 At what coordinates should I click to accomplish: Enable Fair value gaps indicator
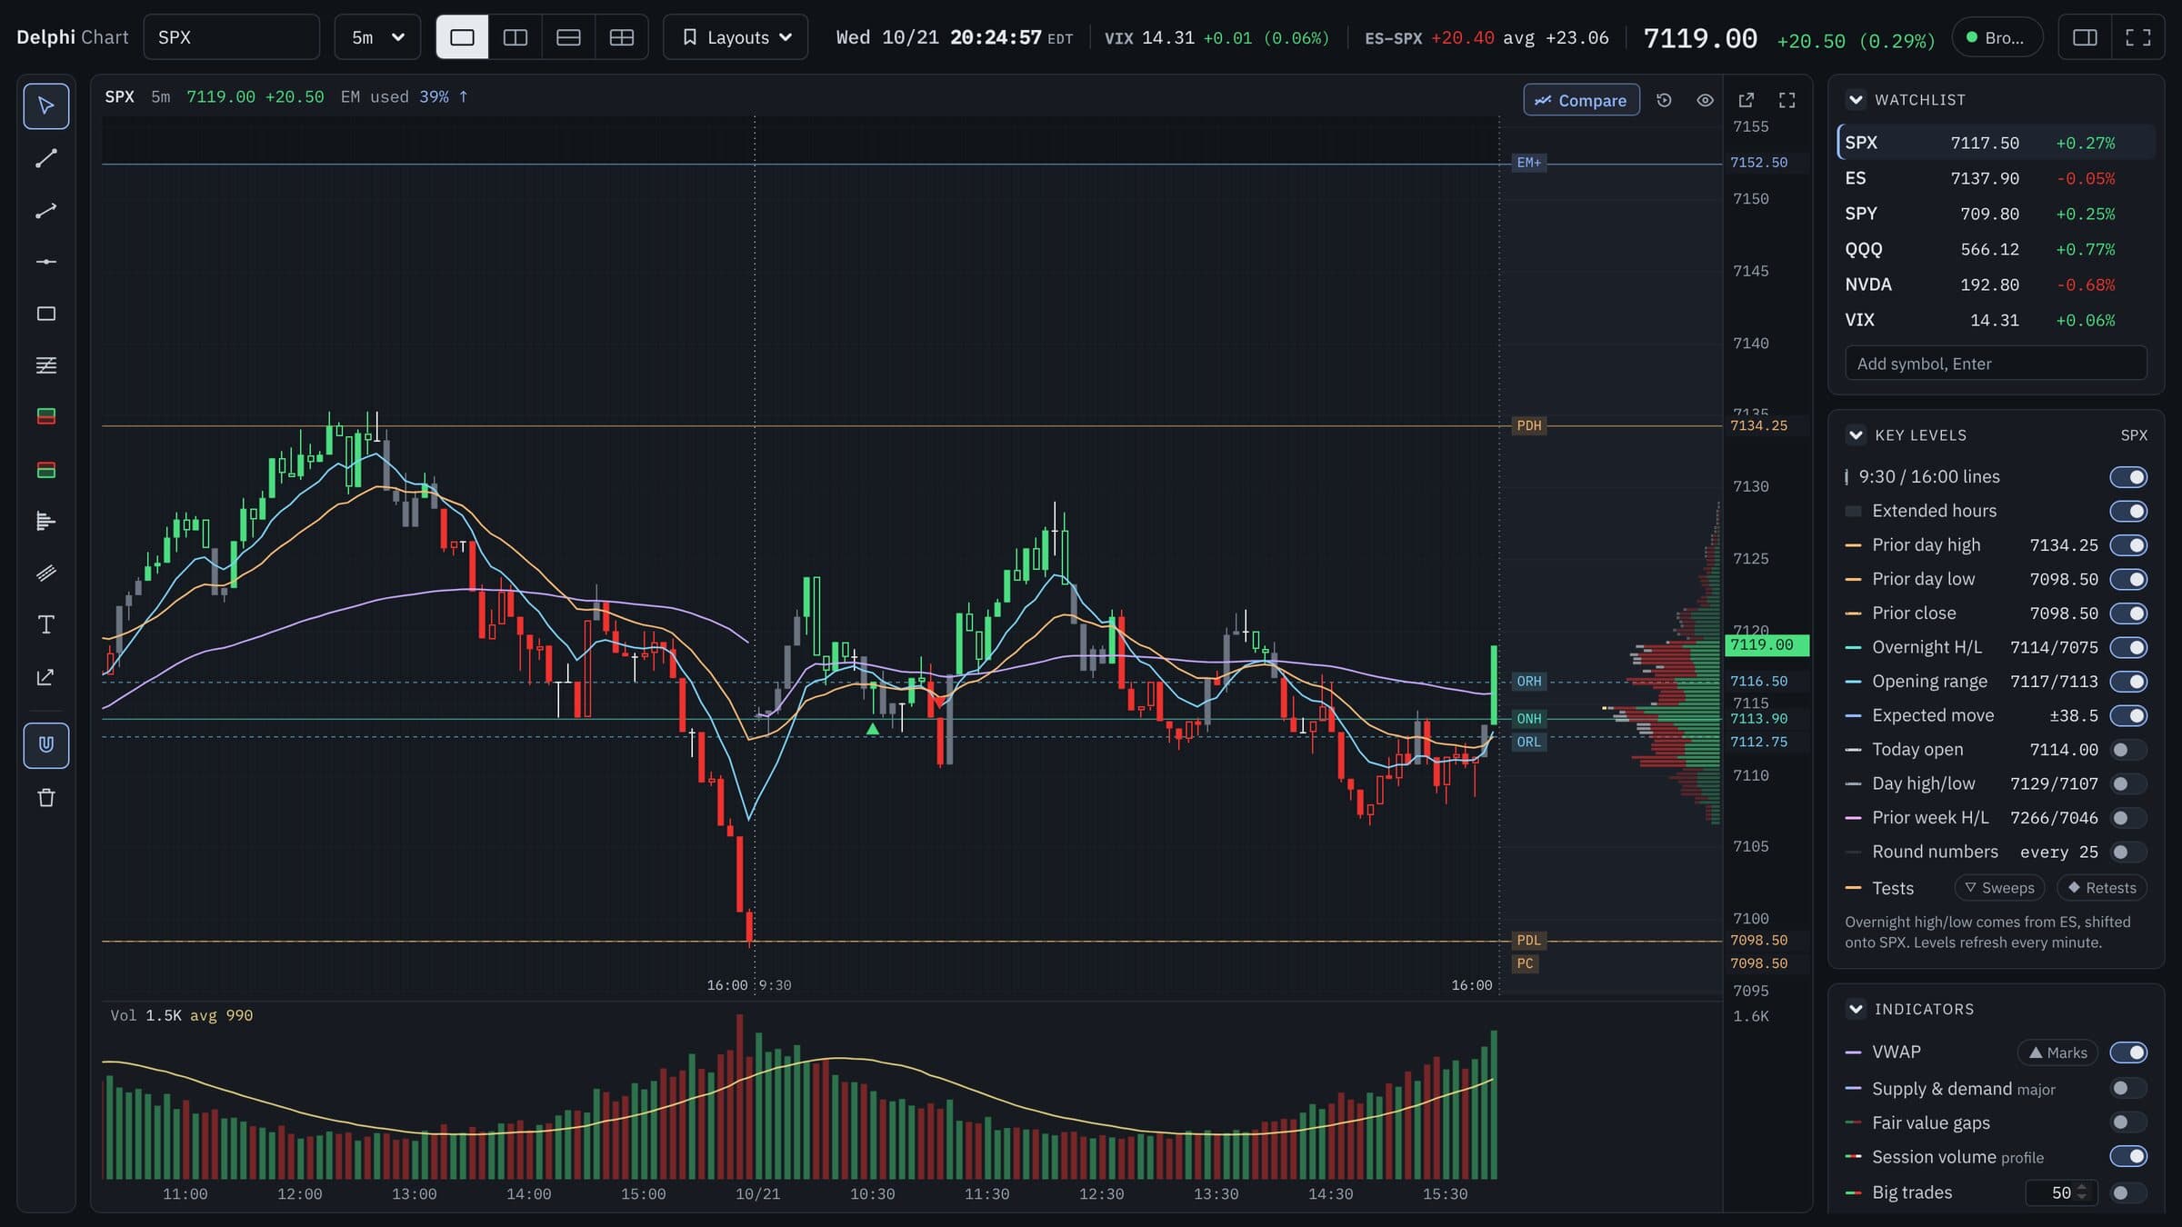(x=2128, y=1122)
